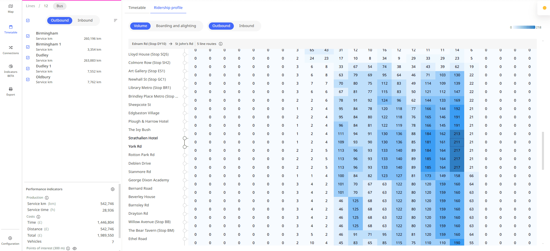Open the Connections panel icon
The image size is (550, 251).
pos(11,50)
